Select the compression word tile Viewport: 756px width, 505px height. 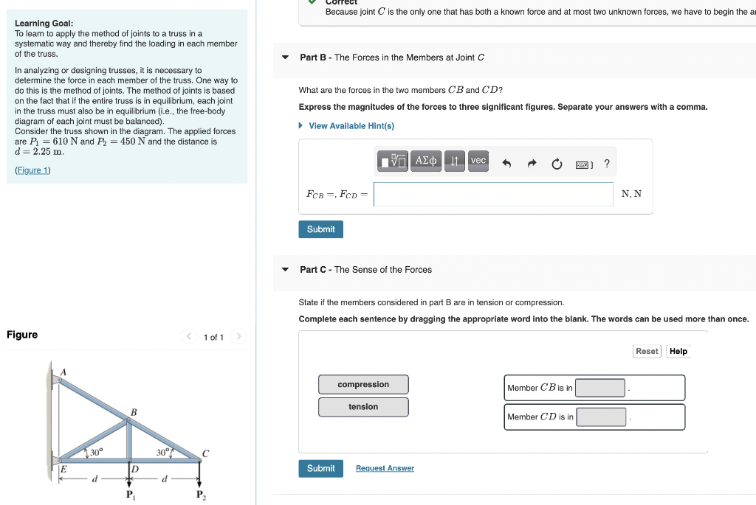point(363,384)
